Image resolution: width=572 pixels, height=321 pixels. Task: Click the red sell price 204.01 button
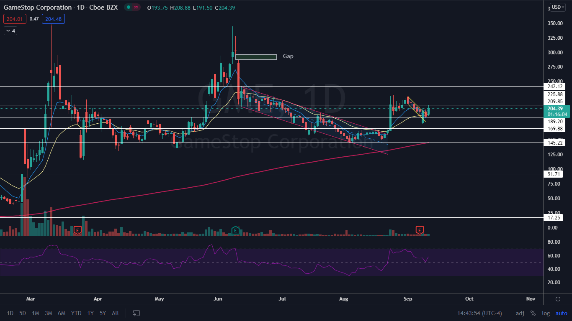click(15, 19)
